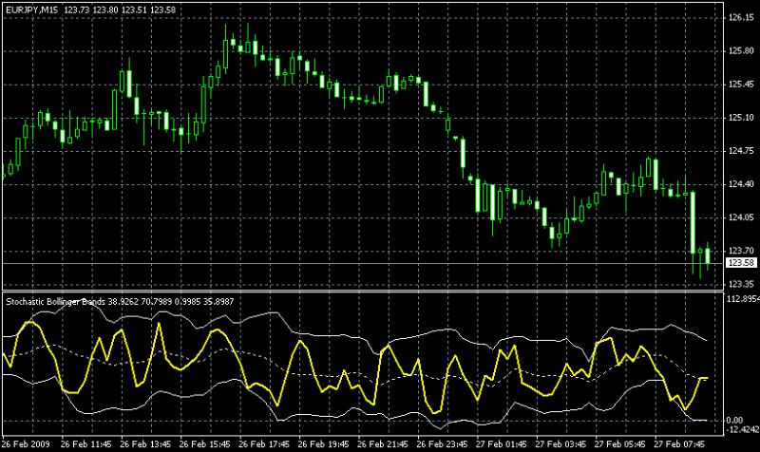
Task: Click the 26 Feb 21:45 time label
Action: coord(383,444)
